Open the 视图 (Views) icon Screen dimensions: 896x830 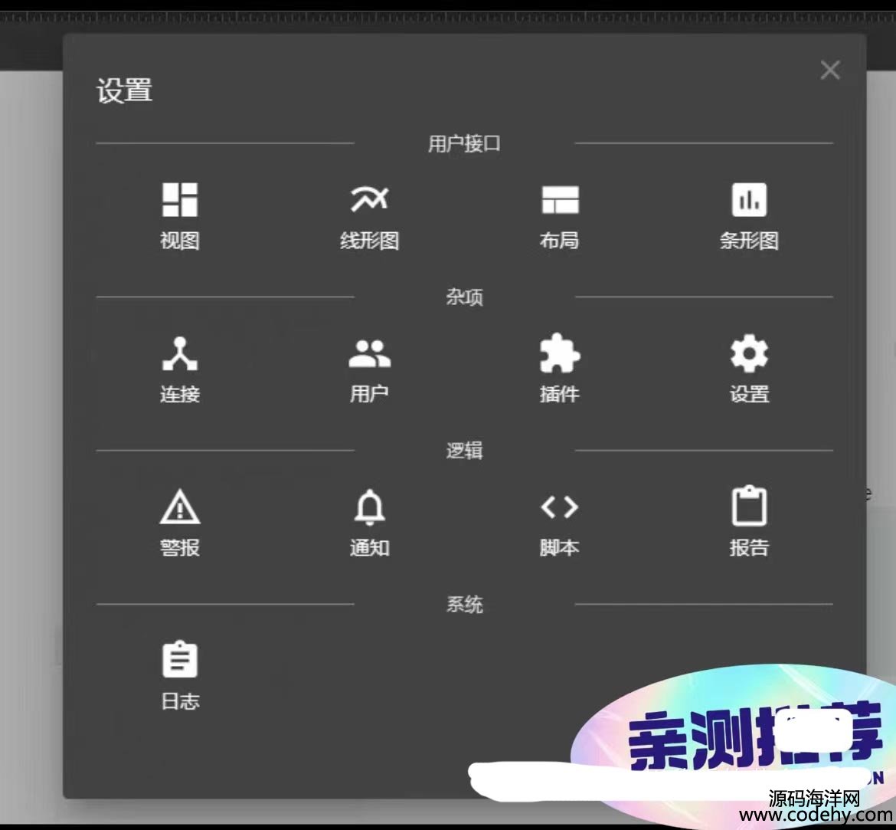click(180, 200)
